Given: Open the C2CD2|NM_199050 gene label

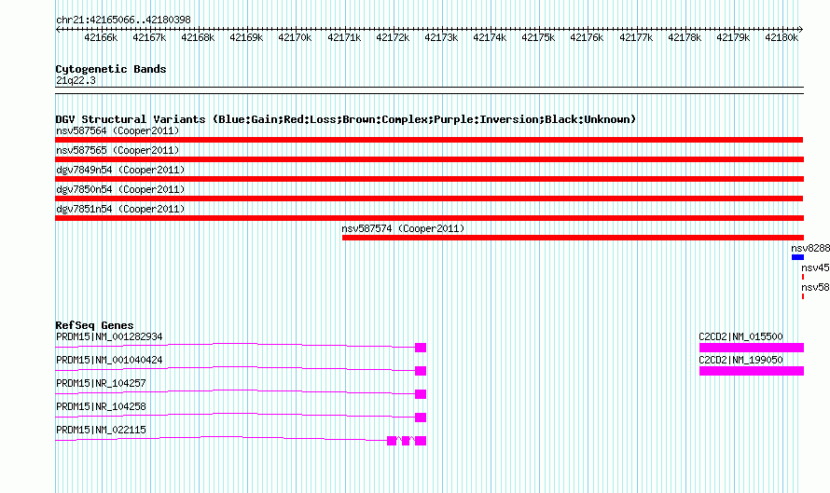Looking at the screenshot, I should pyautogui.click(x=740, y=360).
